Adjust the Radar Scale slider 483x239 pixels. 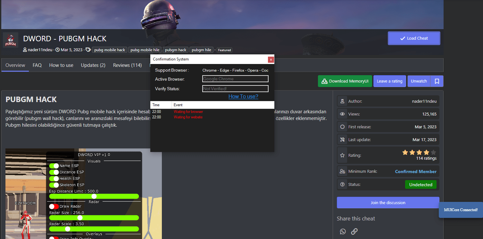[94, 229]
